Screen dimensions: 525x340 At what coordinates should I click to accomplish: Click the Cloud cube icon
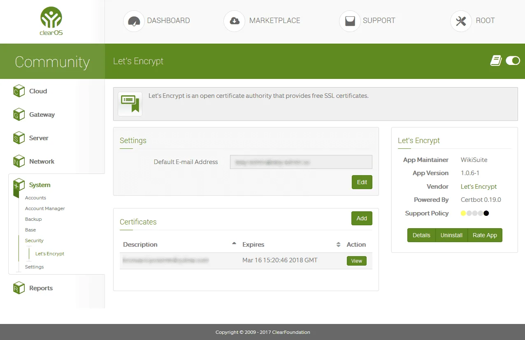tap(19, 91)
